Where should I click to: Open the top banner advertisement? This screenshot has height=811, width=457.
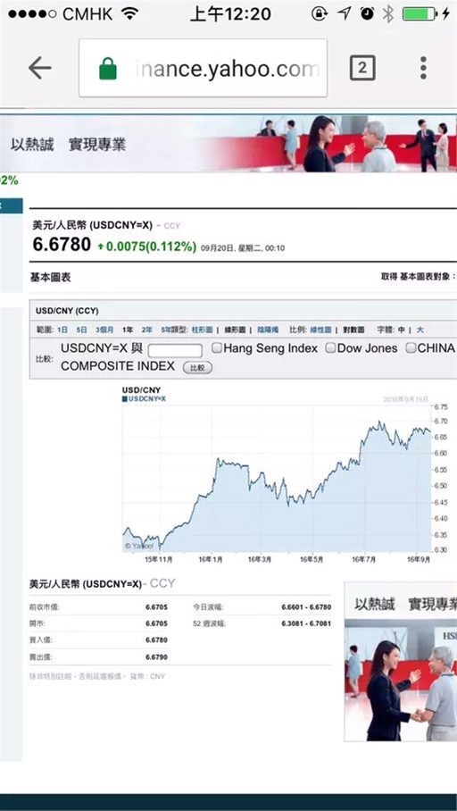[228, 143]
